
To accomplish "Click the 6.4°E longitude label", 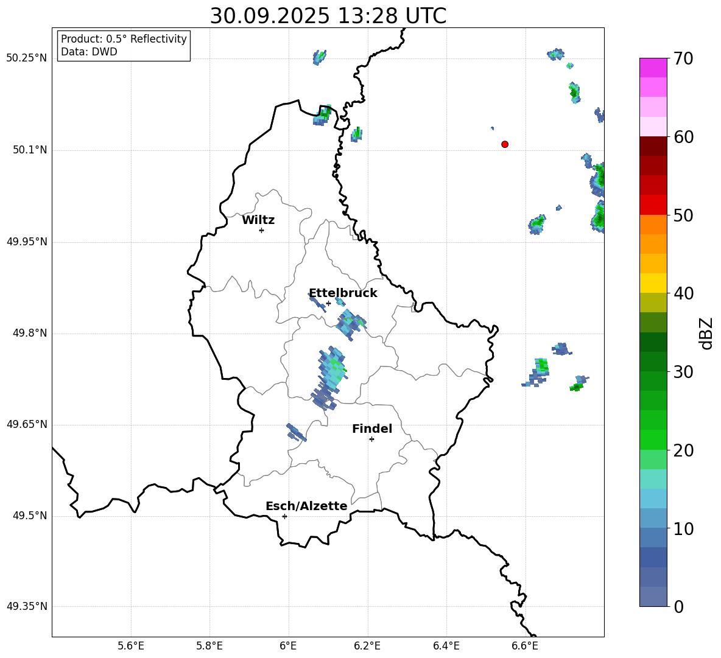I will [446, 646].
